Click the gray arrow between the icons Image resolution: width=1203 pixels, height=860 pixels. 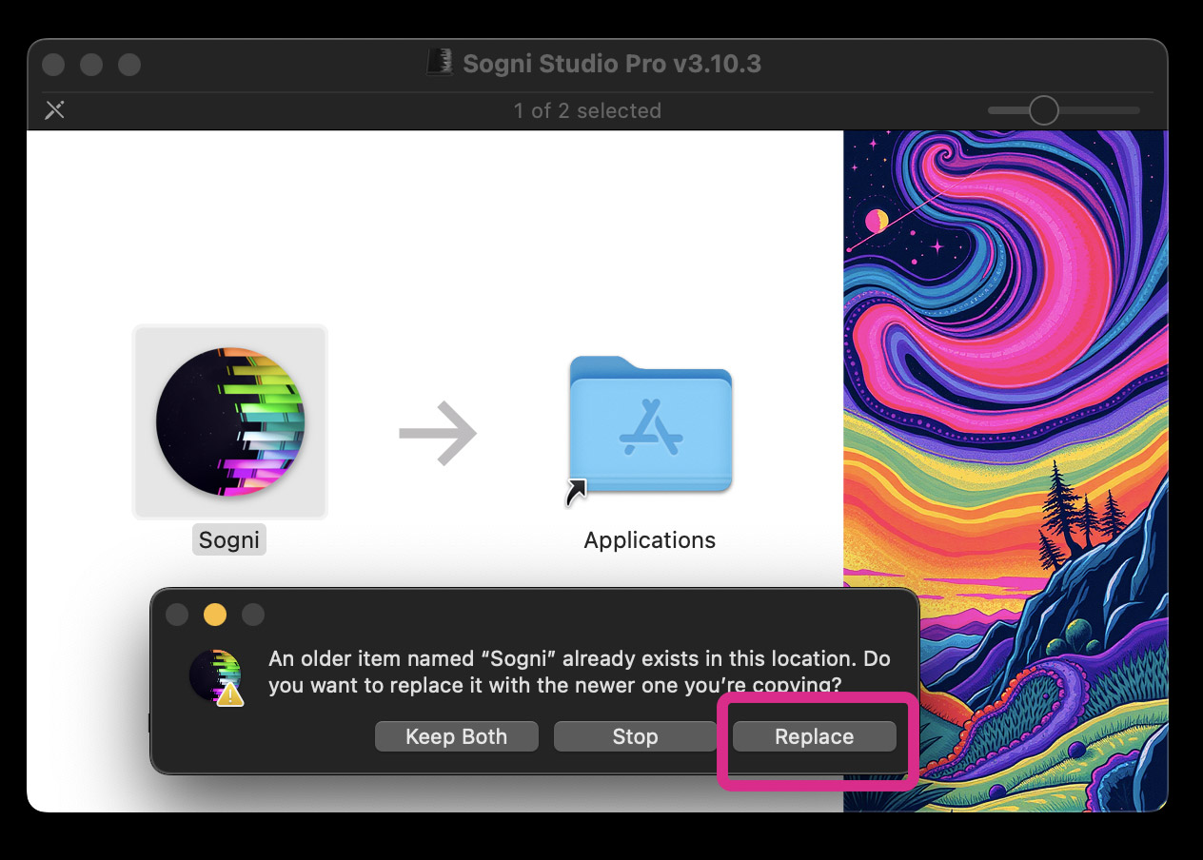[x=438, y=434]
